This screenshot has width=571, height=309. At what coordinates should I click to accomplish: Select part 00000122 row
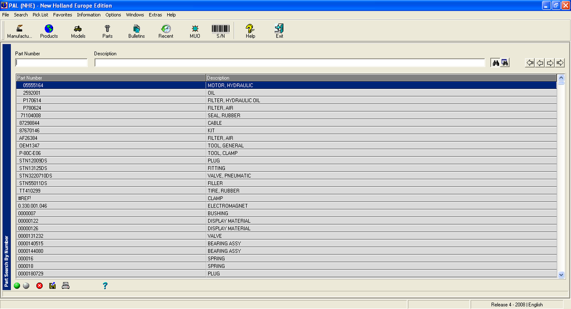286,221
